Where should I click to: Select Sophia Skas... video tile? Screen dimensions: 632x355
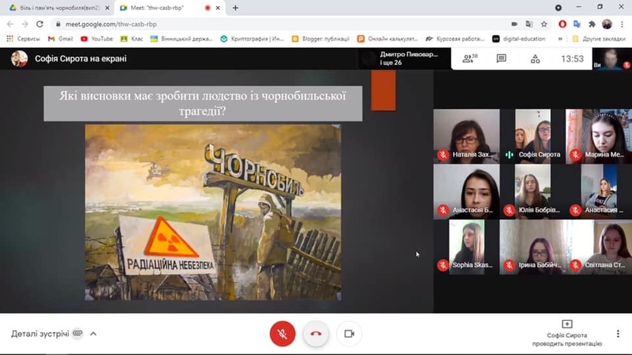click(466, 247)
